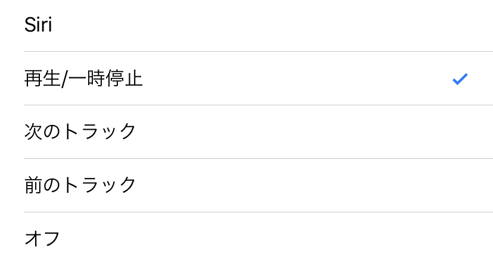The width and height of the screenshot is (493, 263).
Task: Tap the 前のトラック text label
Action: point(80,185)
